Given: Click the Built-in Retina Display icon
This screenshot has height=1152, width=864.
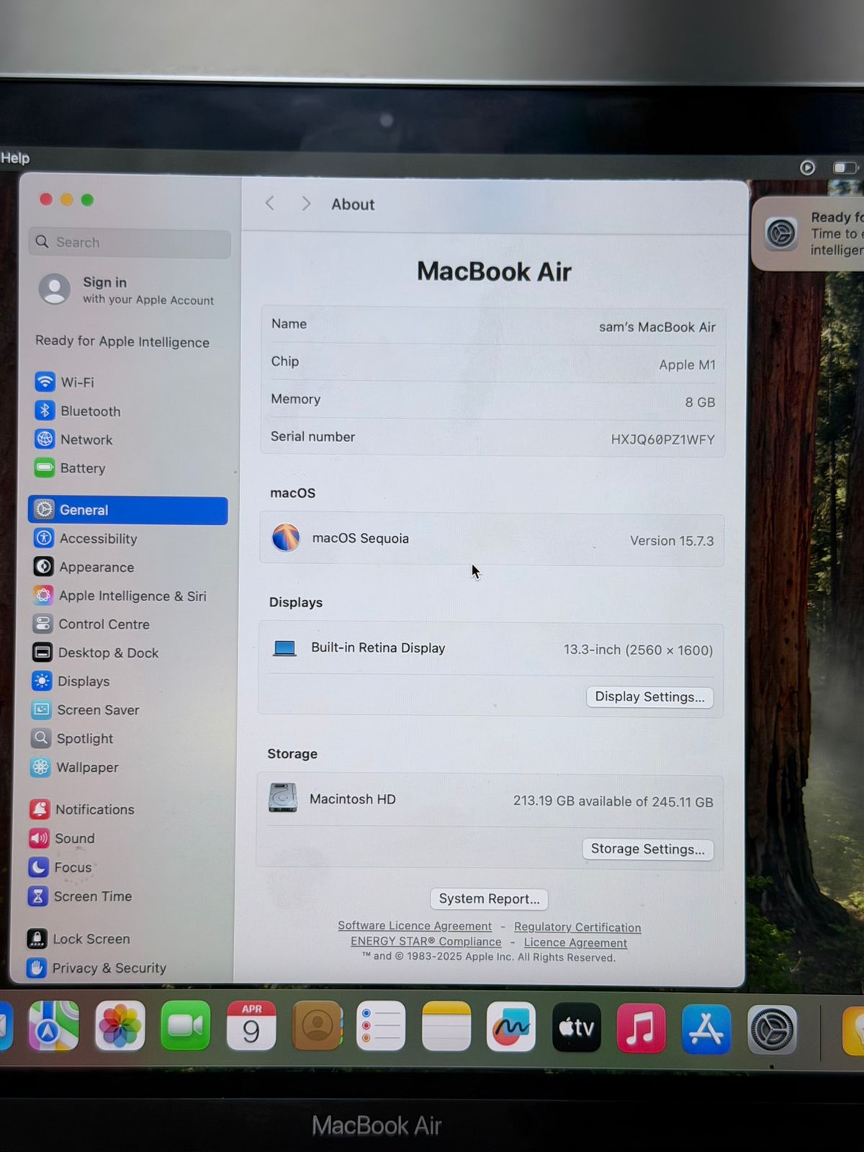Looking at the screenshot, I should click(284, 648).
